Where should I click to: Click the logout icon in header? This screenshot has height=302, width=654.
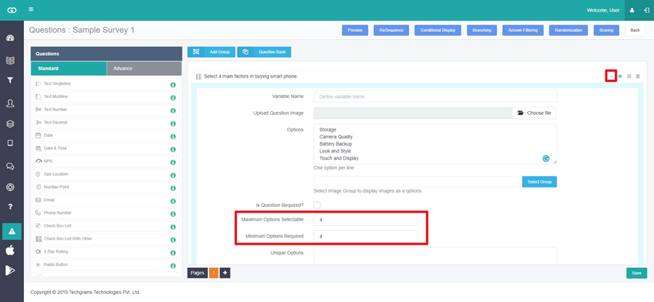(x=647, y=10)
